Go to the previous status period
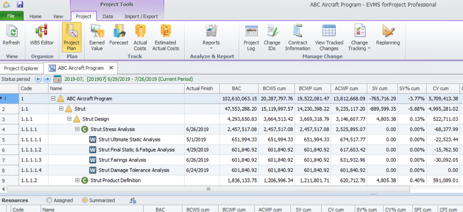Image resolution: width=463 pixels, height=212 pixels. pyautogui.click(x=38, y=79)
